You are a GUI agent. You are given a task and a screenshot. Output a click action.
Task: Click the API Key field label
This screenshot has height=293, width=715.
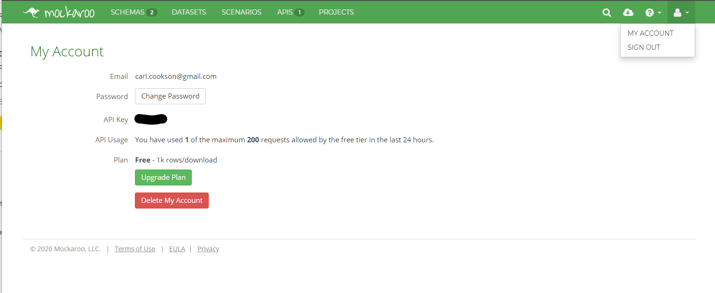pos(116,119)
